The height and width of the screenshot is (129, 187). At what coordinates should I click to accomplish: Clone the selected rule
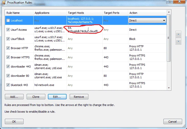click(x=36, y=96)
